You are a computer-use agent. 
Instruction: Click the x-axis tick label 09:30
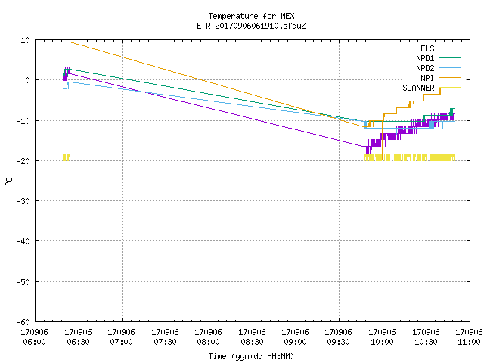point(339,342)
